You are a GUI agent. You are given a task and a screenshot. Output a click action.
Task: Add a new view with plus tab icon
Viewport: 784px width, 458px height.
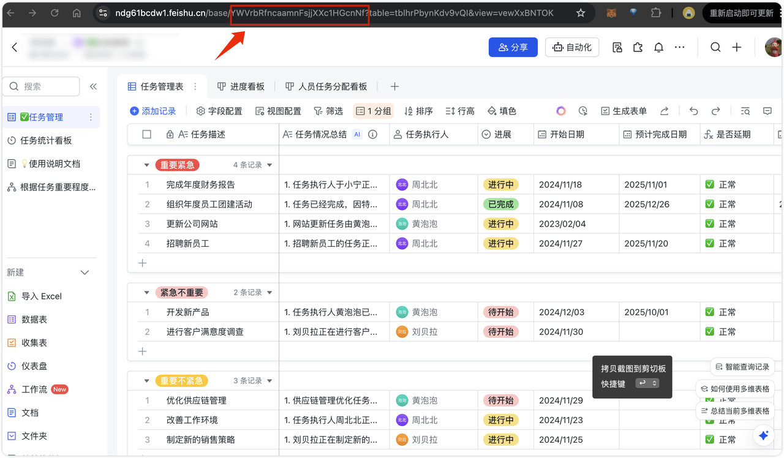[394, 86]
